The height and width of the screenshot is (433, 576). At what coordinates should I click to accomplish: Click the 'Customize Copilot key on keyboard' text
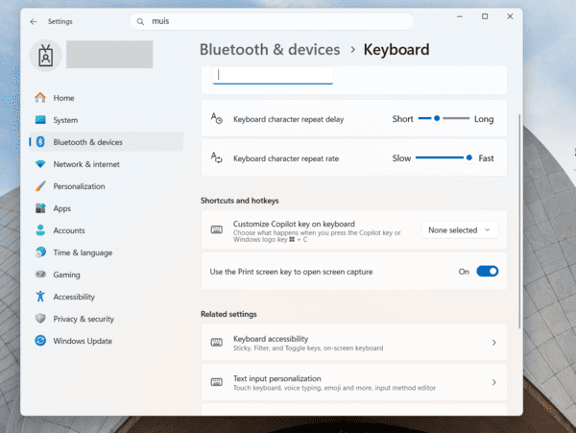(294, 224)
